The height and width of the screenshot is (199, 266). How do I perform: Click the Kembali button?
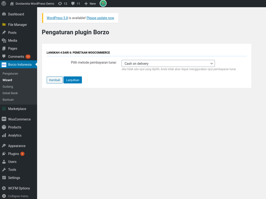[x=55, y=80]
